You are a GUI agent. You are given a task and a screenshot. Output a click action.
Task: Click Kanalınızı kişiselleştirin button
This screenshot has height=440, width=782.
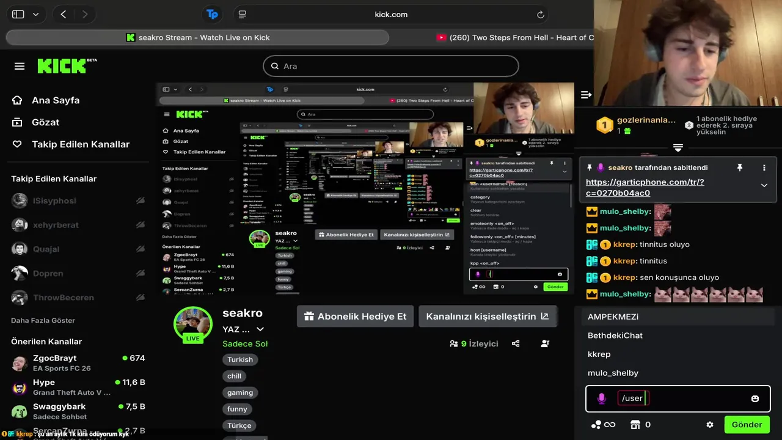tap(488, 316)
